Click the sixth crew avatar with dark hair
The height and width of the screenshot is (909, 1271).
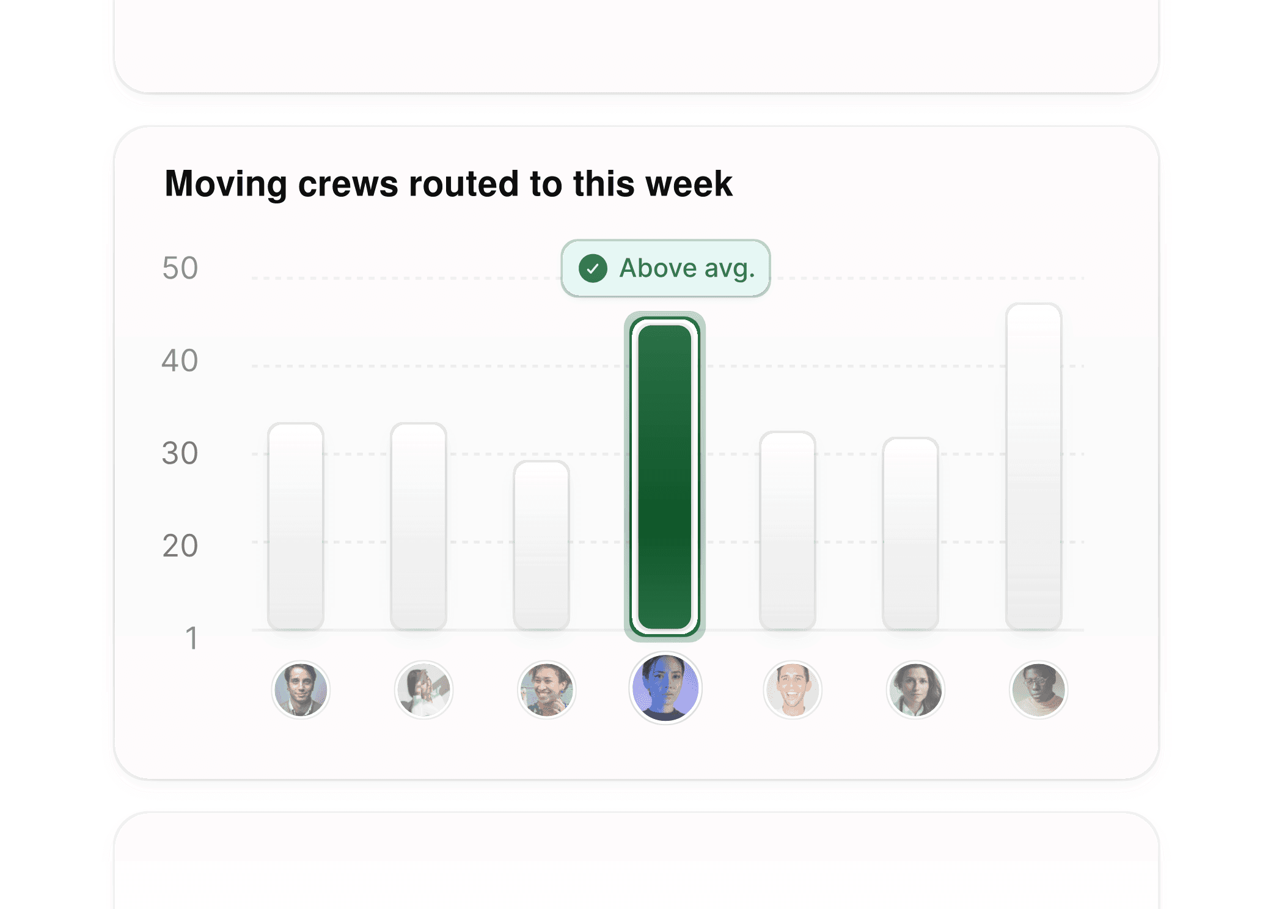point(915,689)
